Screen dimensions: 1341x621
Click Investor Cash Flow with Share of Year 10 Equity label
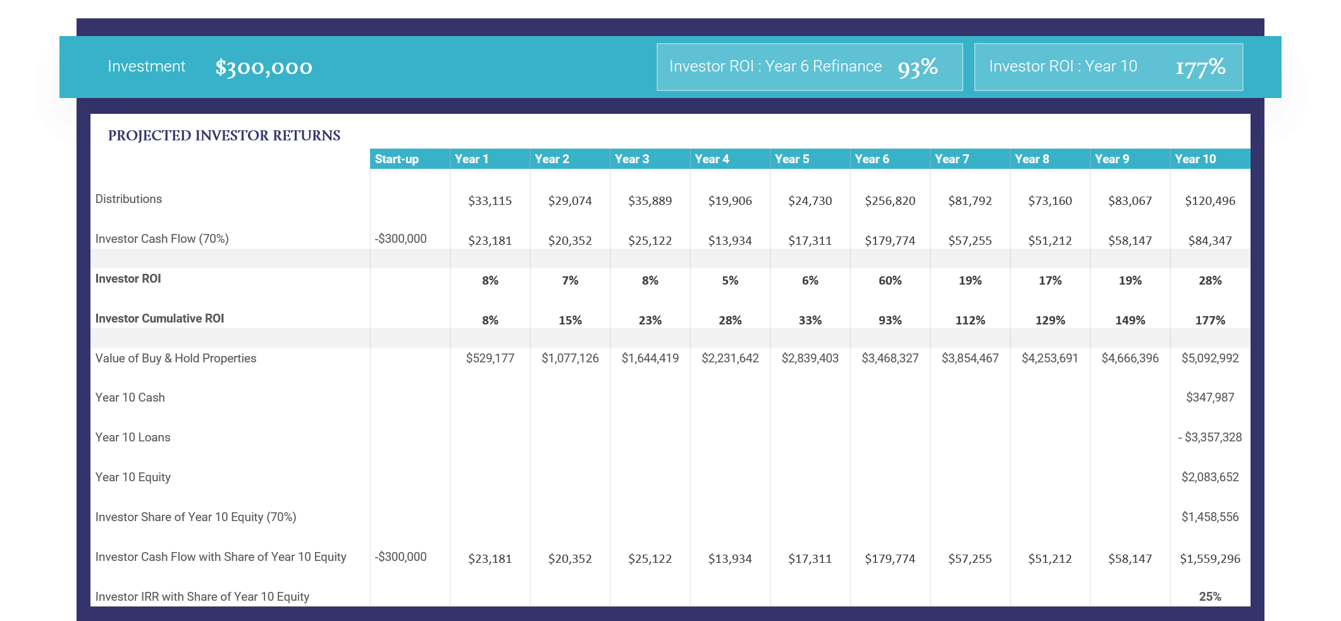(221, 557)
